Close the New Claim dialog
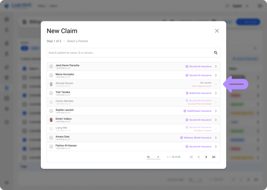Image resolution: width=267 pixels, height=190 pixels. pos(217,31)
